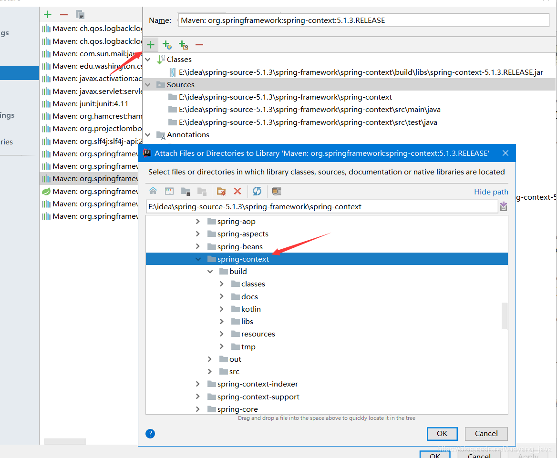
Task: Remove the selected root with the red minus
Action: (199, 45)
